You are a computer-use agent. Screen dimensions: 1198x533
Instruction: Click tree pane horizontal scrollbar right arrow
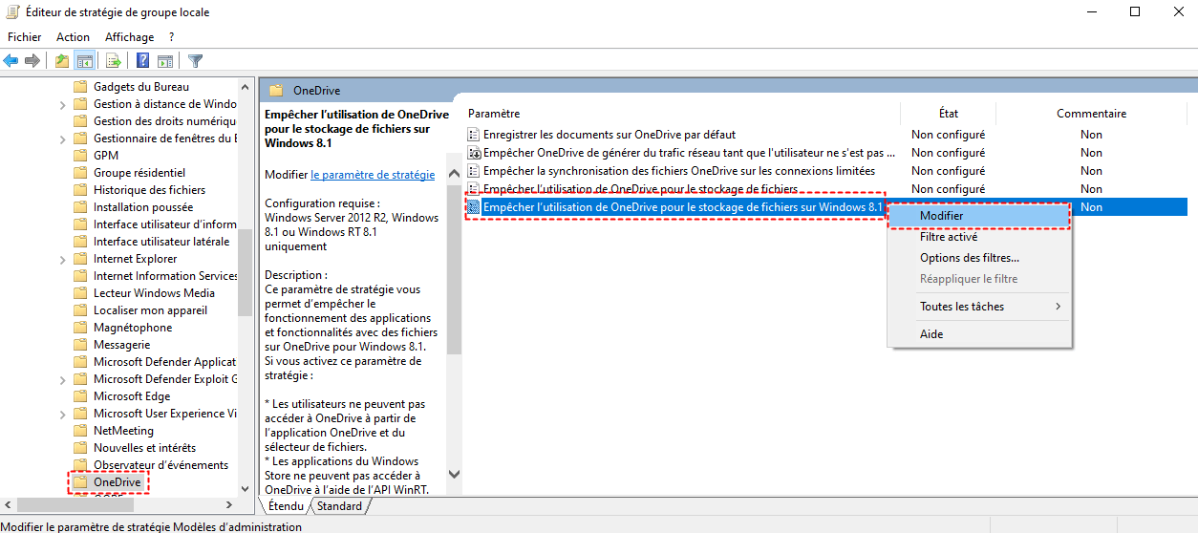(x=229, y=504)
